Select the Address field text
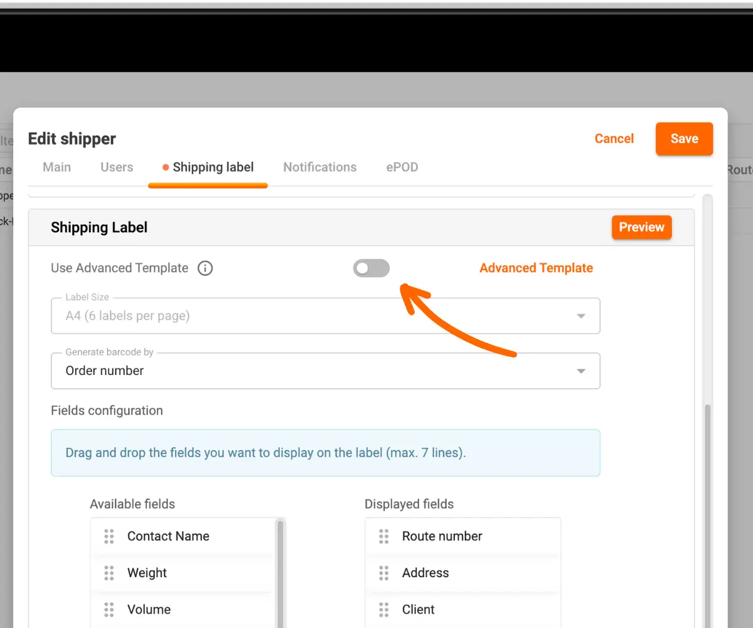 (425, 573)
